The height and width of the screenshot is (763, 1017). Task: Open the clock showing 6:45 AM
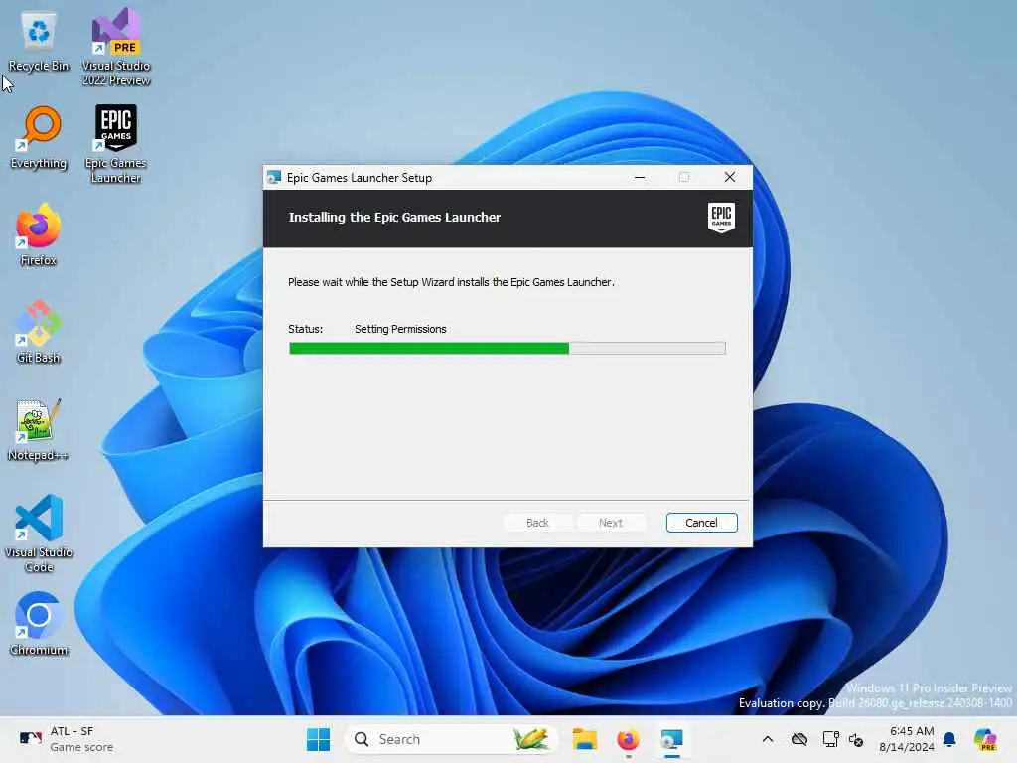click(907, 739)
